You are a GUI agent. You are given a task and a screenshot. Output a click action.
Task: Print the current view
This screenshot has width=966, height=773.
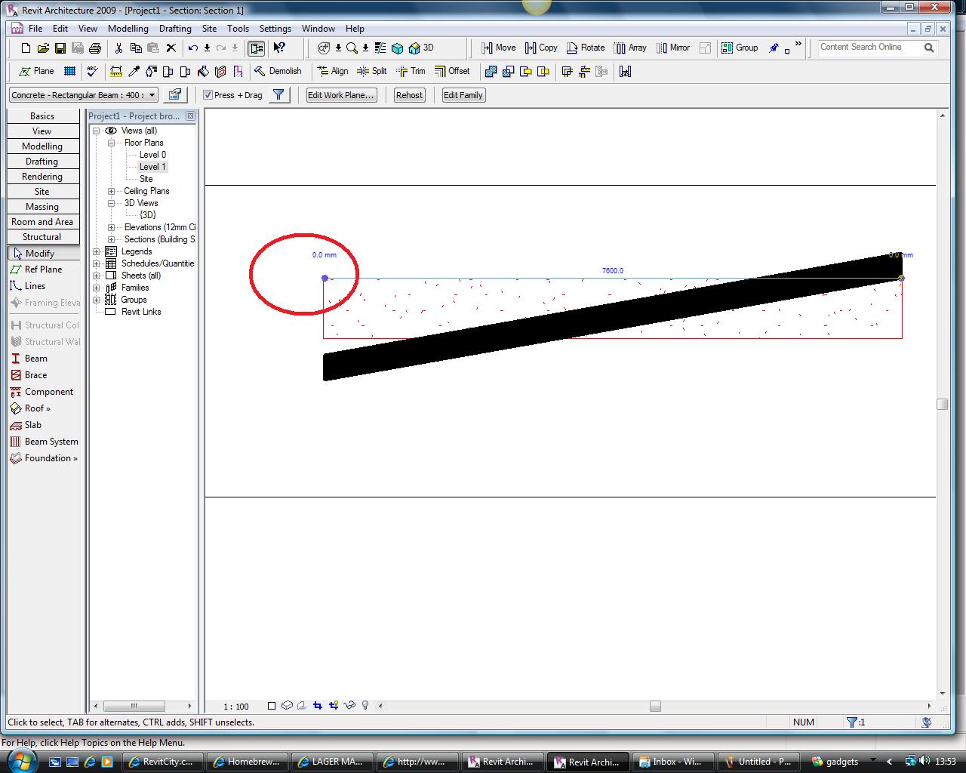point(95,48)
